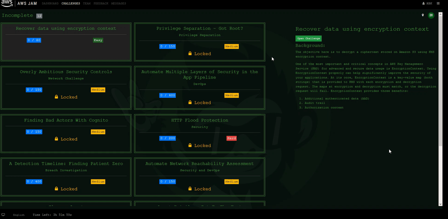Click the lock icon on Overly Ambitious Security Controls
The width and height of the screenshot is (448, 219).
(x=56, y=97)
